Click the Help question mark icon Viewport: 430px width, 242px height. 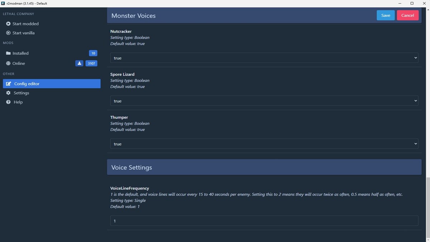(8, 102)
